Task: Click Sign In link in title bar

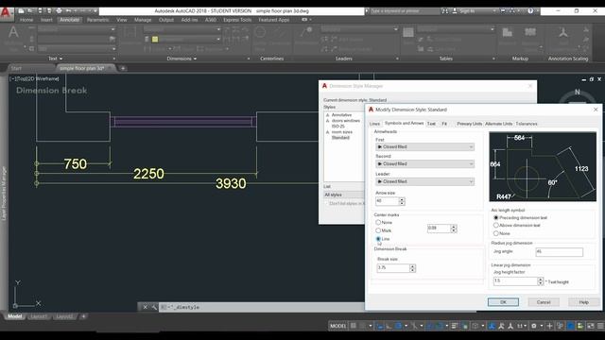Action: tap(467, 10)
